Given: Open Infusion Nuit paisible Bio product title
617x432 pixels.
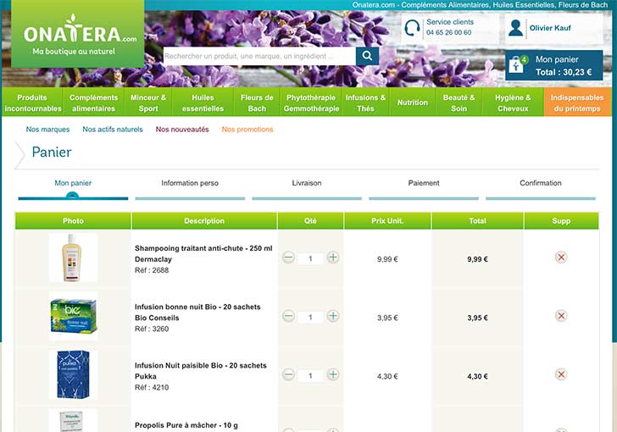Looking at the screenshot, I should [201, 366].
